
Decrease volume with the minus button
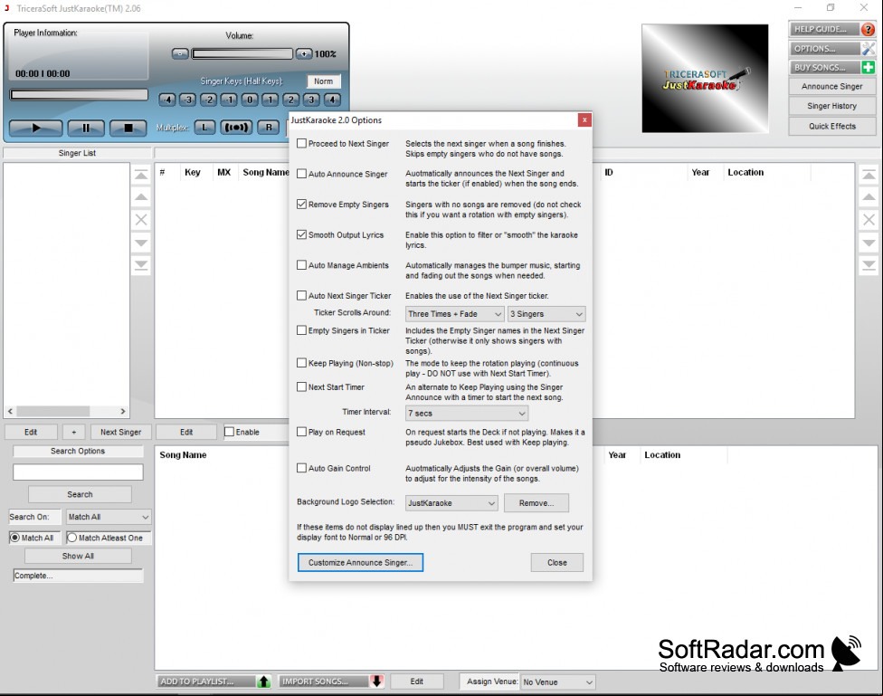pos(180,53)
